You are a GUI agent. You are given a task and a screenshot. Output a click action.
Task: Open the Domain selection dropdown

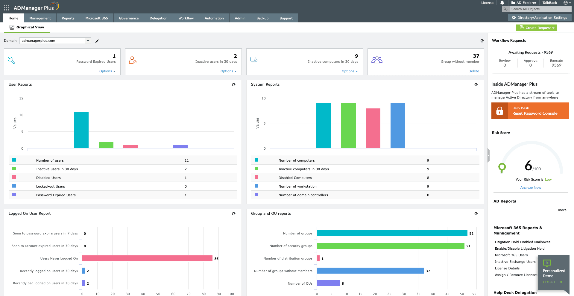(x=88, y=41)
